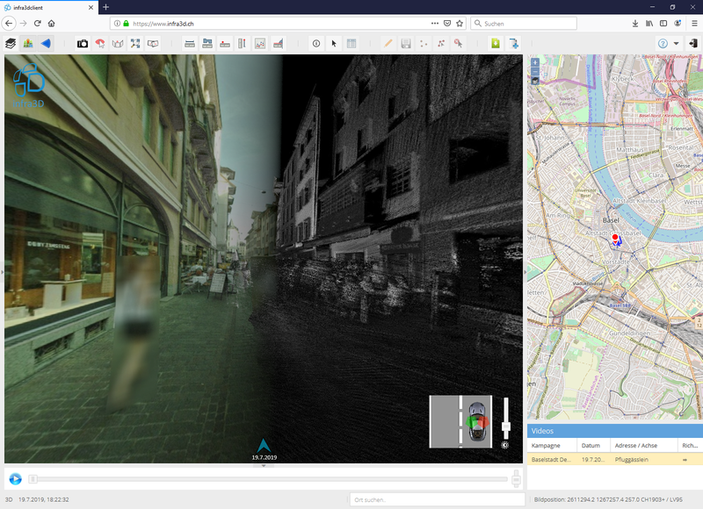Toggle the blue arrow view button
Screen dimensions: 703x509
pyautogui.click(x=47, y=43)
